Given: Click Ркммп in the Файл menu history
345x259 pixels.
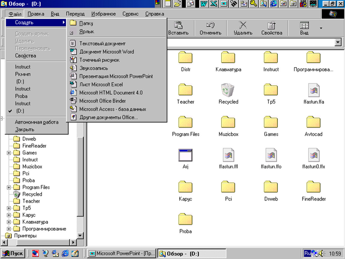Looking at the screenshot, I should pos(36,74).
